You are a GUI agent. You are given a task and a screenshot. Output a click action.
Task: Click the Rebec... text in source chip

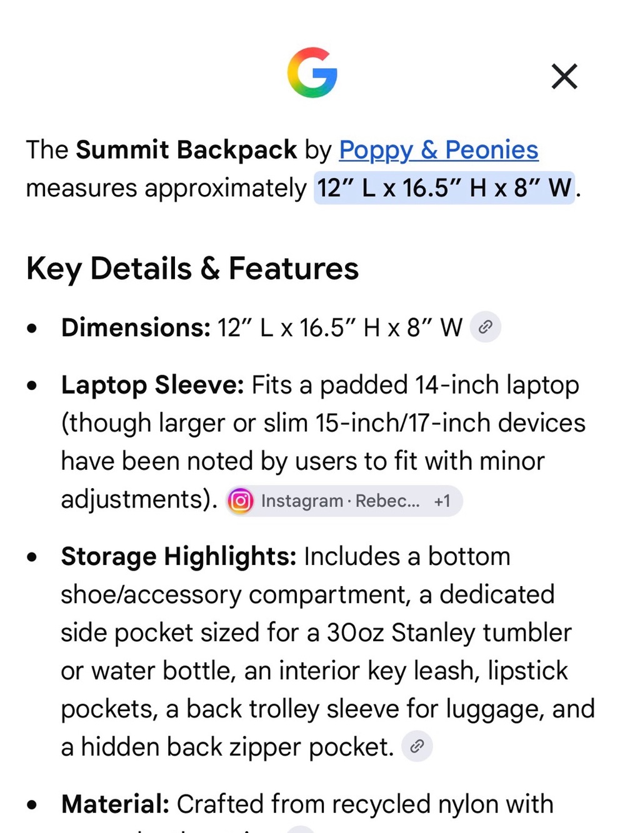pyautogui.click(x=387, y=501)
